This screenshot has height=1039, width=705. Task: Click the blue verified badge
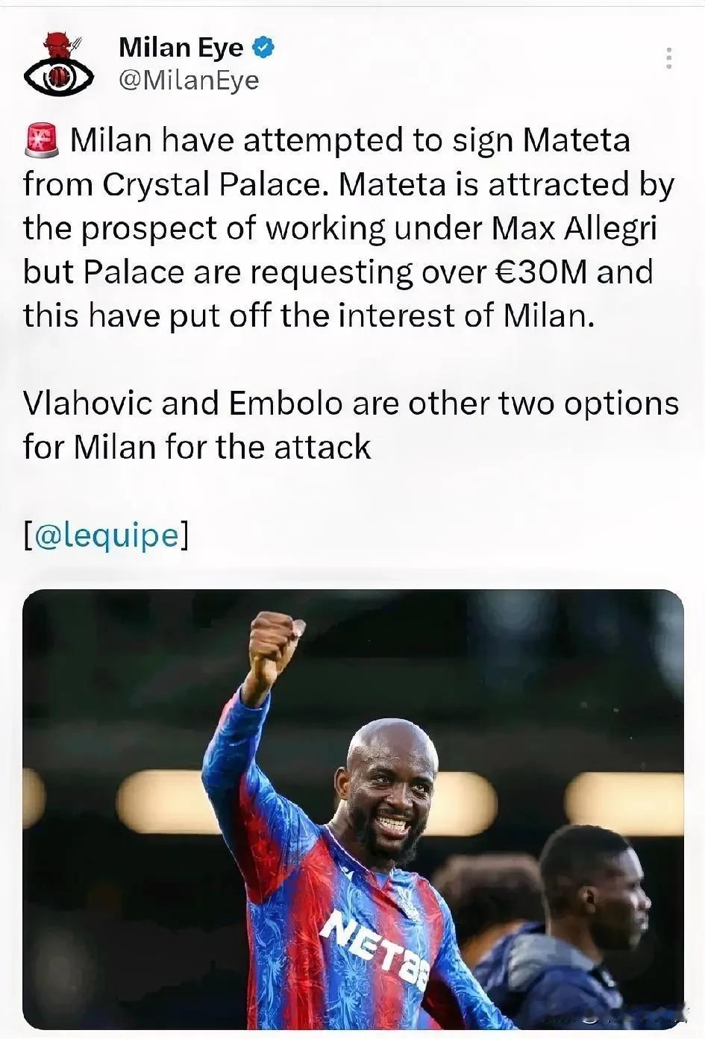pos(263,48)
